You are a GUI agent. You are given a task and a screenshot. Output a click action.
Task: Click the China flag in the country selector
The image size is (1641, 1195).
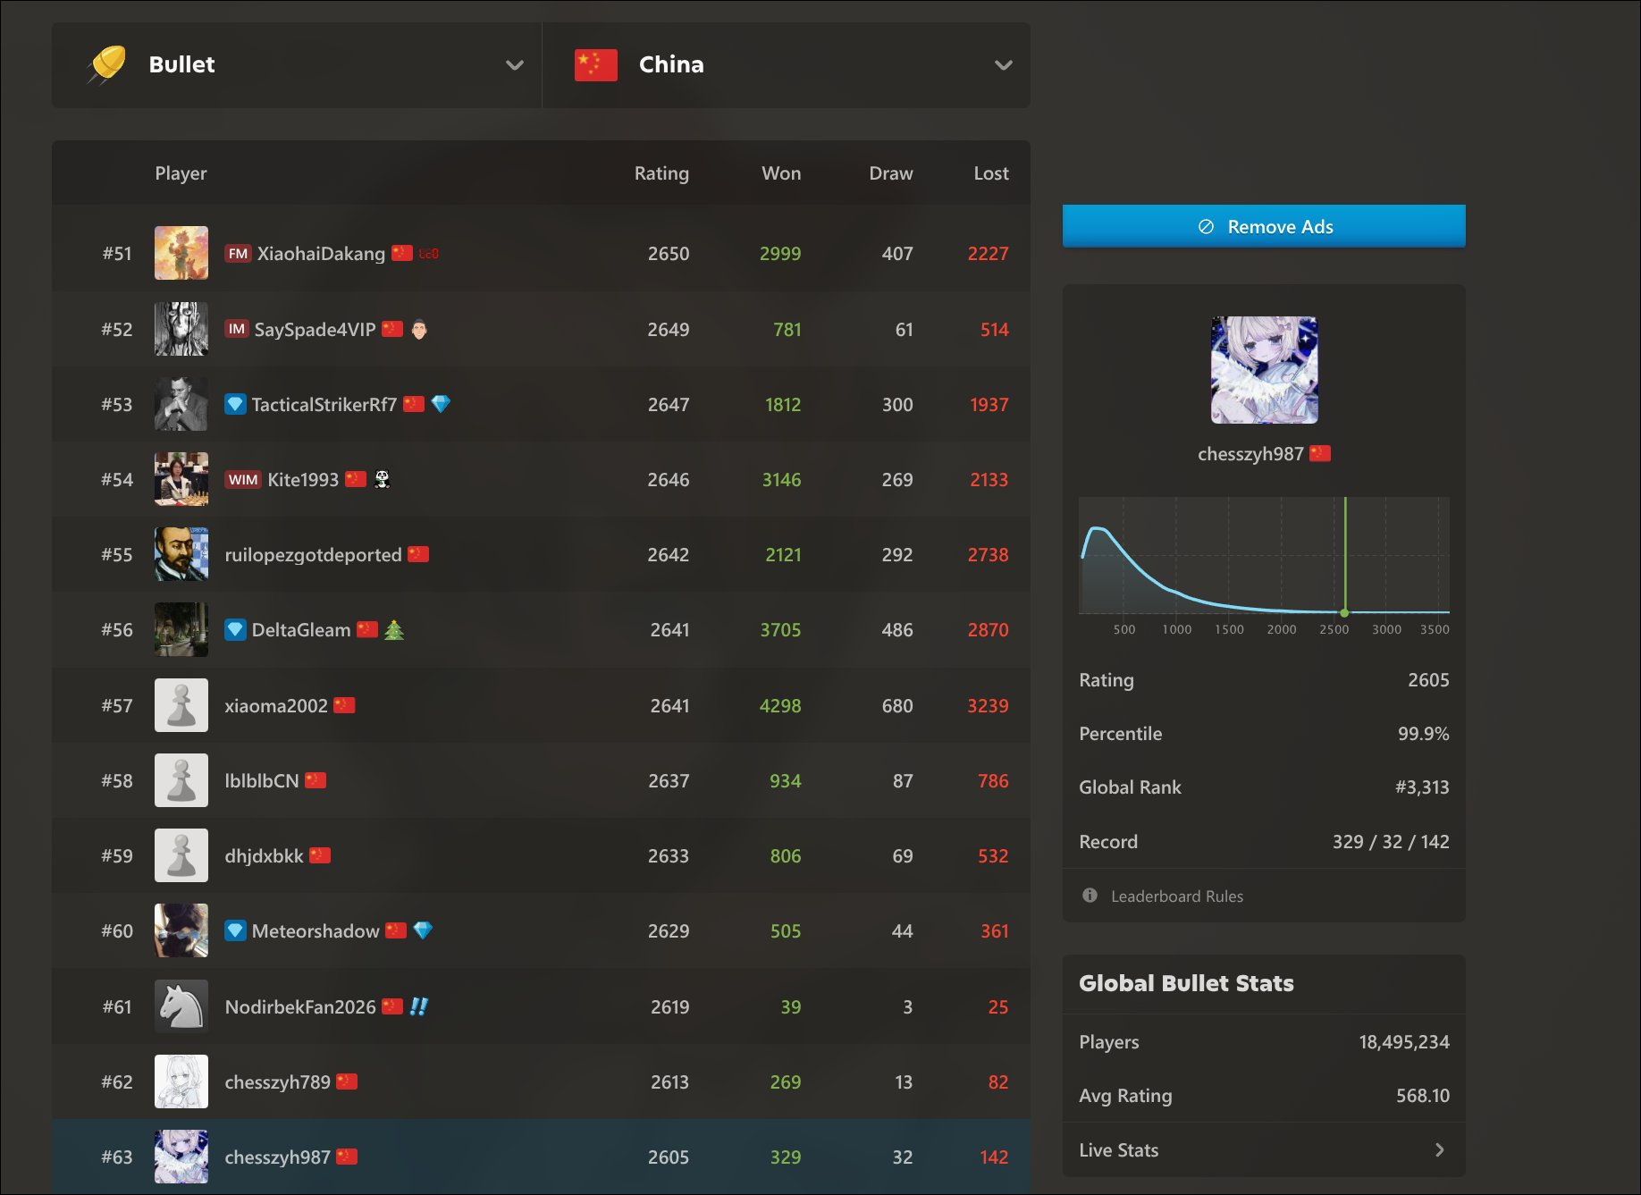596,65
